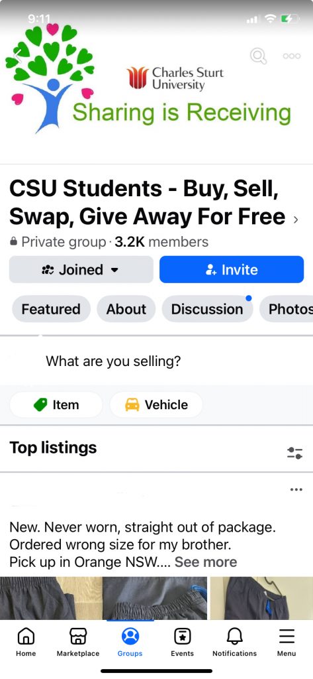
Task: Go back using the header arrow
Action: click(x=18, y=56)
